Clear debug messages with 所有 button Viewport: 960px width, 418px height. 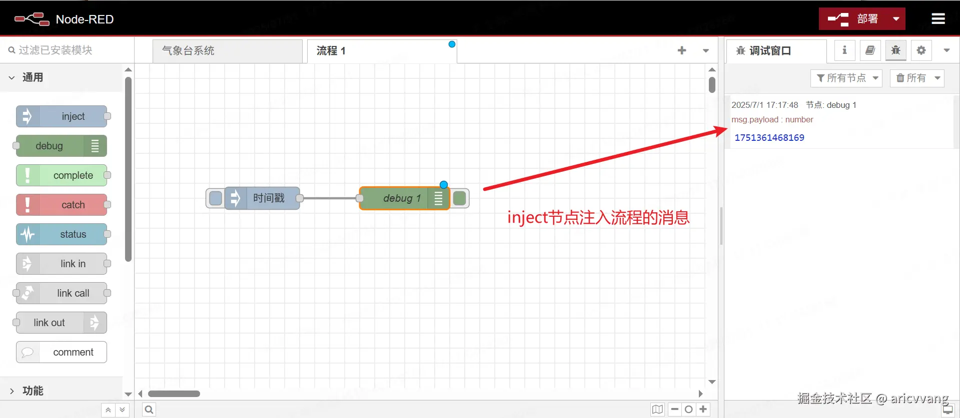coord(910,78)
